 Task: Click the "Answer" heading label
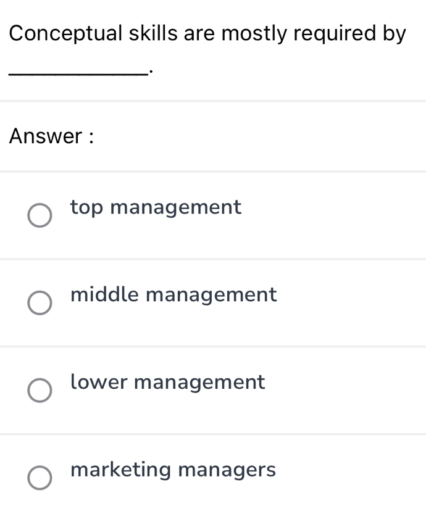coord(46,136)
